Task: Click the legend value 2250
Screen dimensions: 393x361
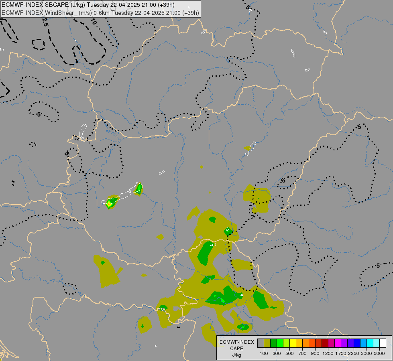Action: pyautogui.click(x=354, y=353)
